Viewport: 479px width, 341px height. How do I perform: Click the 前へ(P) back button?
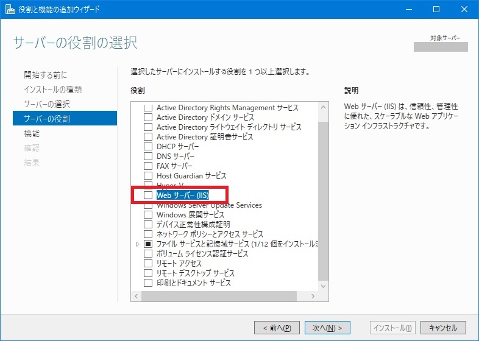[x=277, y=328]
